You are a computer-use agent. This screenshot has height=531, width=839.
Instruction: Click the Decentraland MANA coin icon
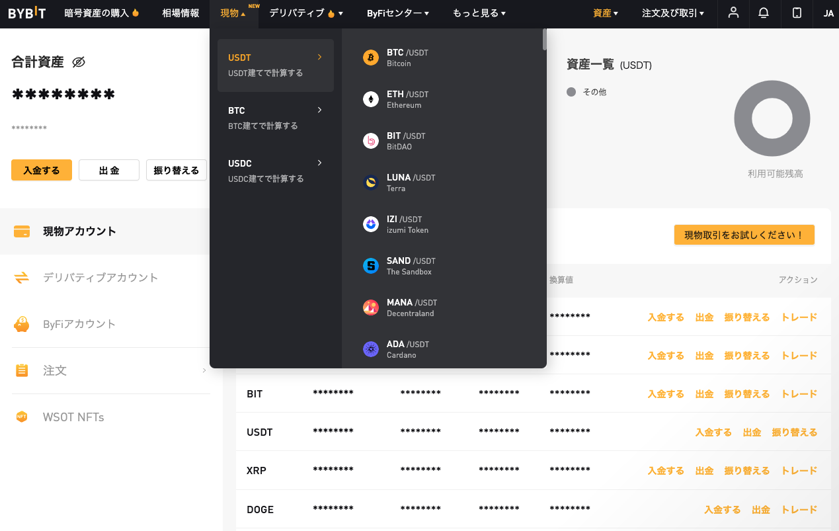371,307
